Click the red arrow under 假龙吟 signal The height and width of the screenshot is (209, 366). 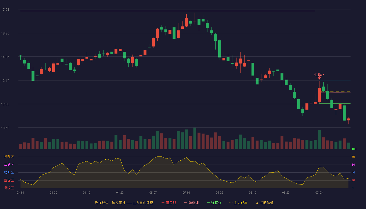pyautogui.click(x=319, y=78)
